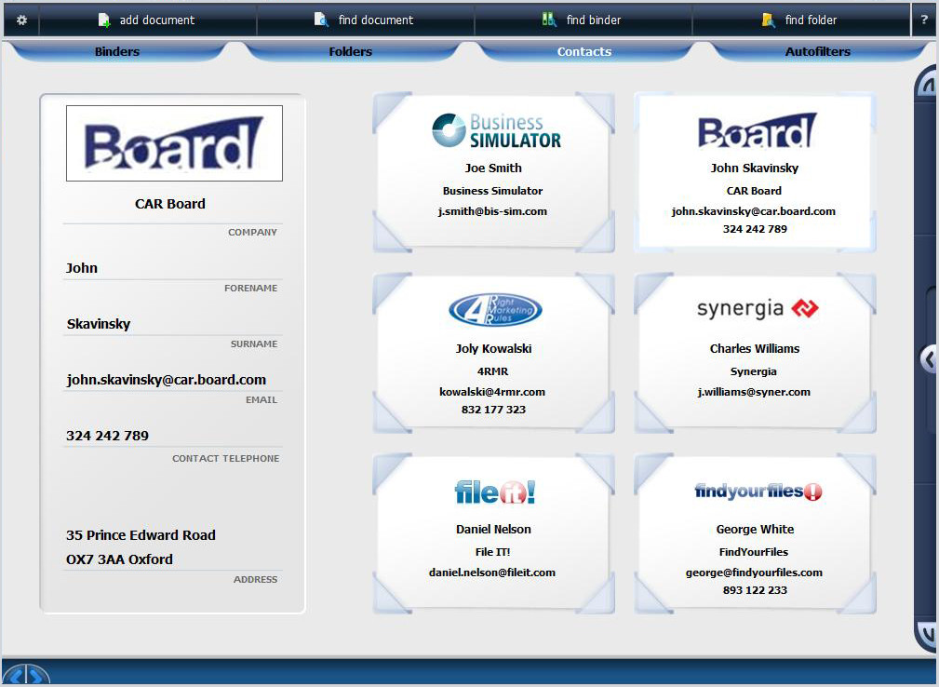This screenshot has height=687, width=939.
Task: Click company name 4RMR on the card
Action: tap(493, 371)
